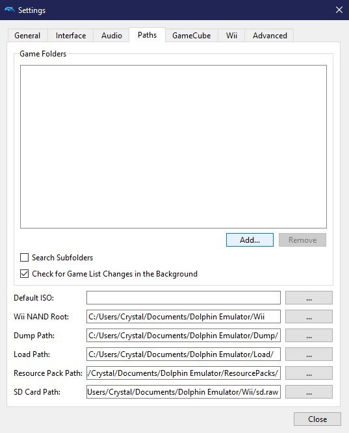Switch to the General tab
This screenshot has height=433, width=349.
tap(27, 36)
